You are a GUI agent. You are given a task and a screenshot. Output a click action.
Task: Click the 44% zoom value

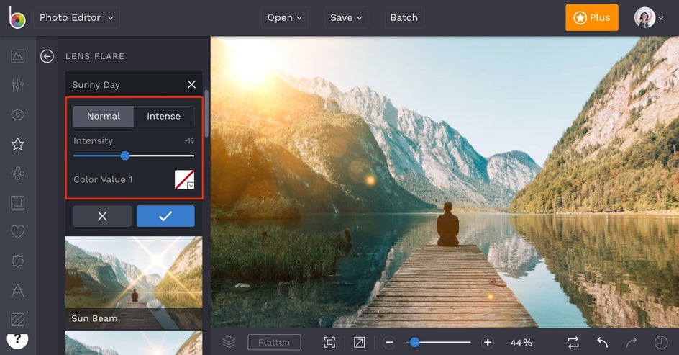pos(521,343)
